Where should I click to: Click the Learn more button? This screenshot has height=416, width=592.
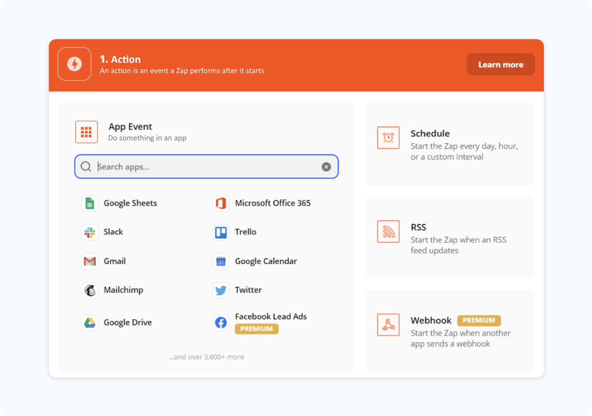point(501,64)
